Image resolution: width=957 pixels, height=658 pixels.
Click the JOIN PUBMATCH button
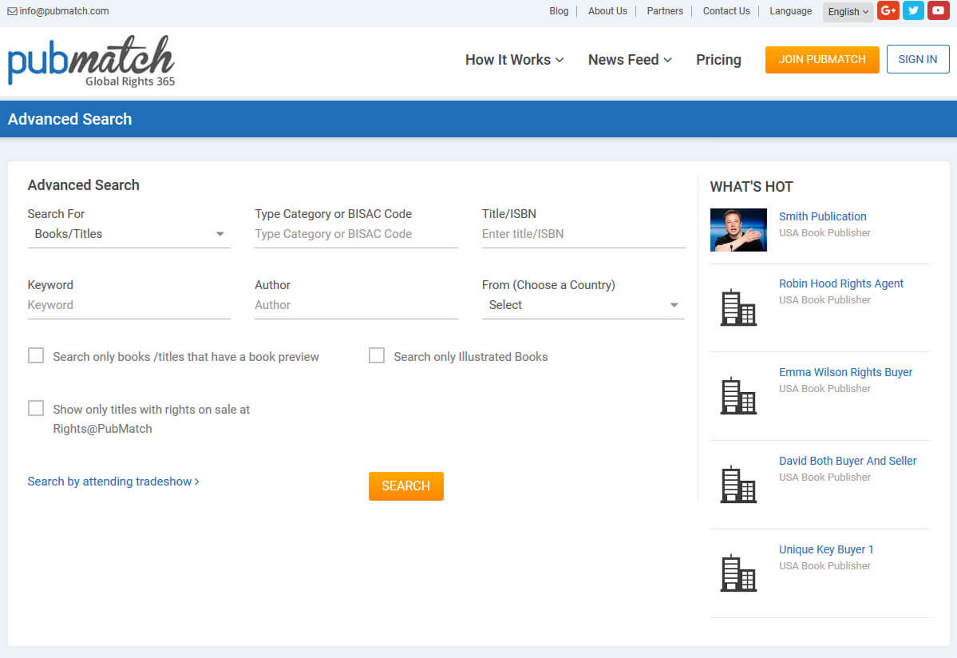(822, 60)
